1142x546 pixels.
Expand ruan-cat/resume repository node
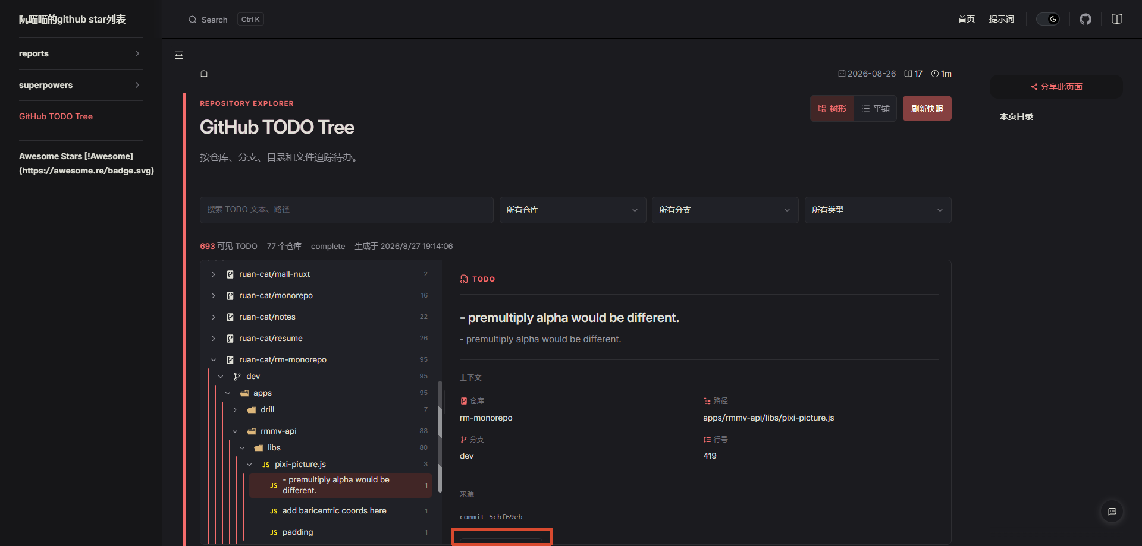click(x=214, y=339)
